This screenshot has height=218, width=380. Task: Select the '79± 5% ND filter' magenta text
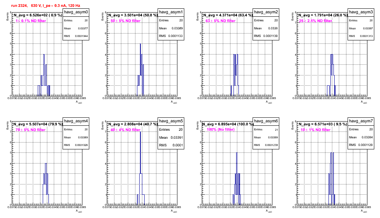pyautogui.click(x=31, y=130)
